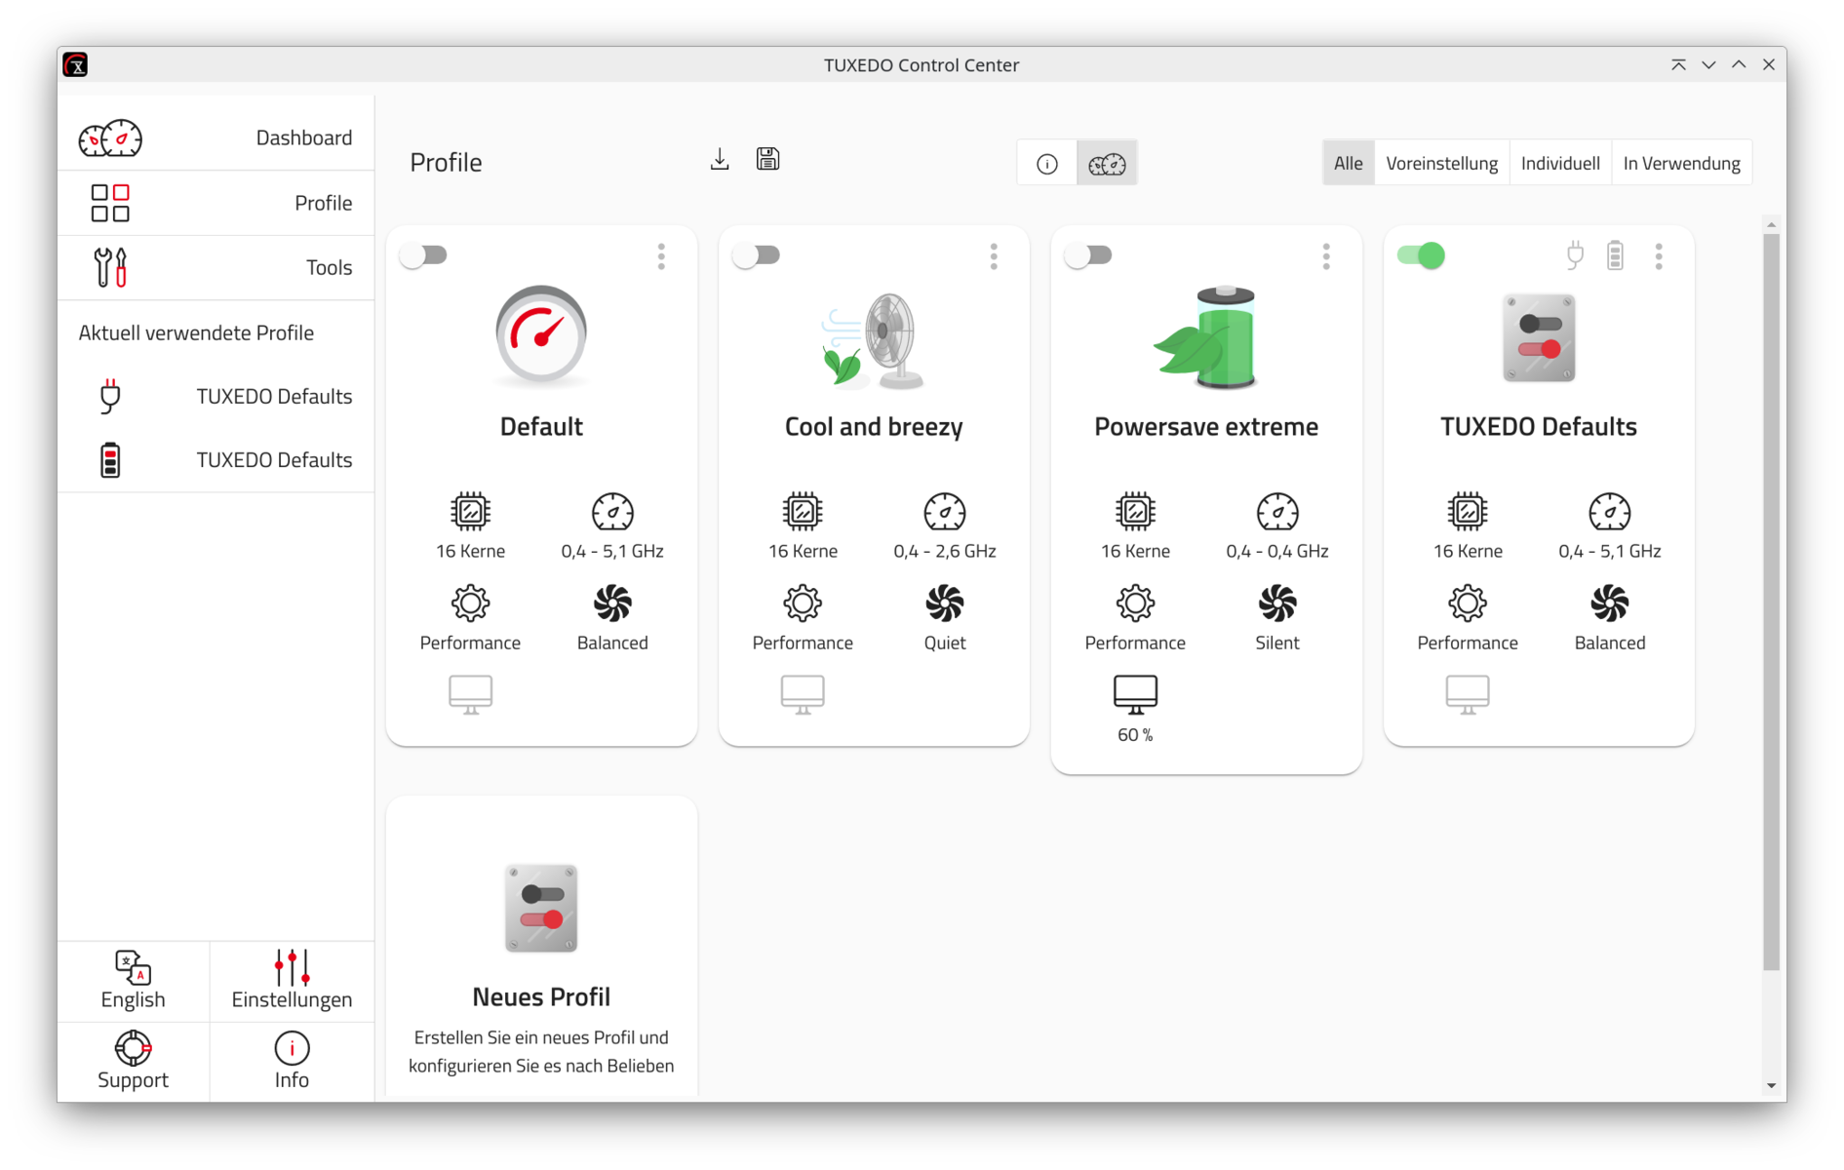Open Einstellungen sliders icon

292,967
